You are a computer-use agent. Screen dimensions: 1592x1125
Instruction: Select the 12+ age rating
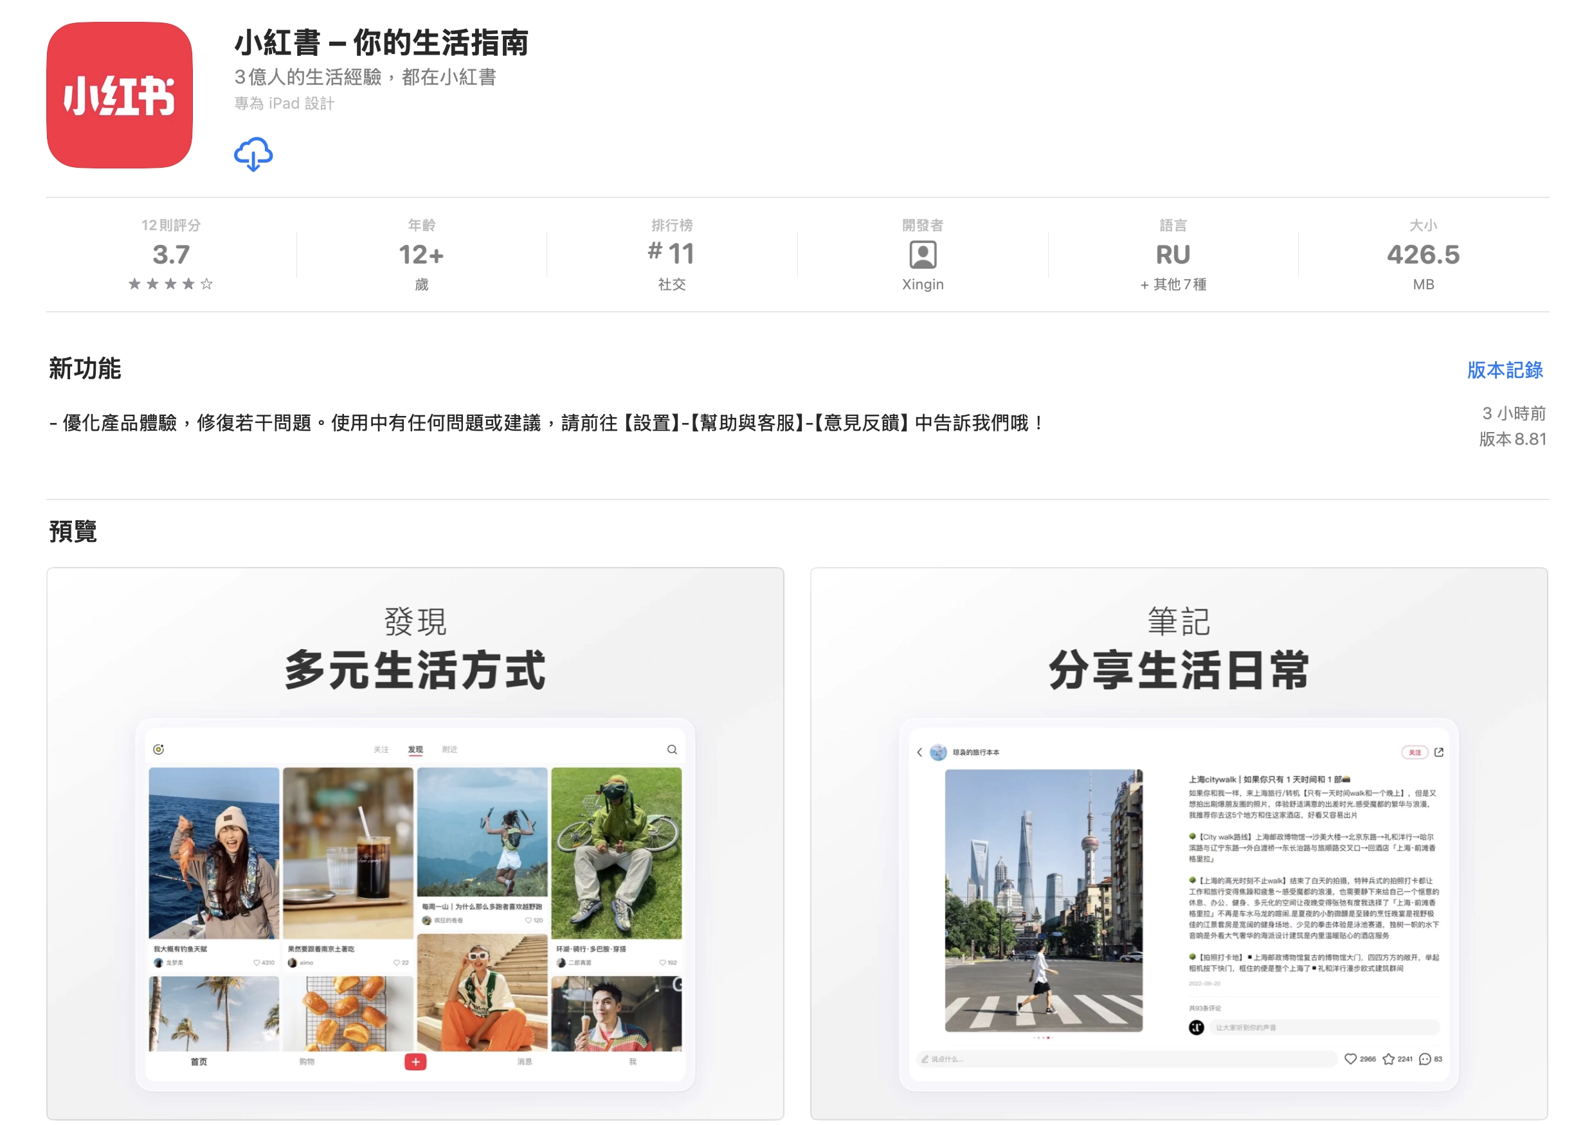pos(421,255)
